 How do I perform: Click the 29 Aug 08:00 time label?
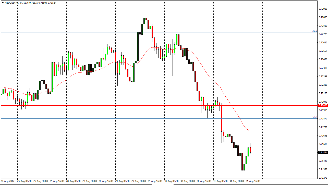coord(139,181)
